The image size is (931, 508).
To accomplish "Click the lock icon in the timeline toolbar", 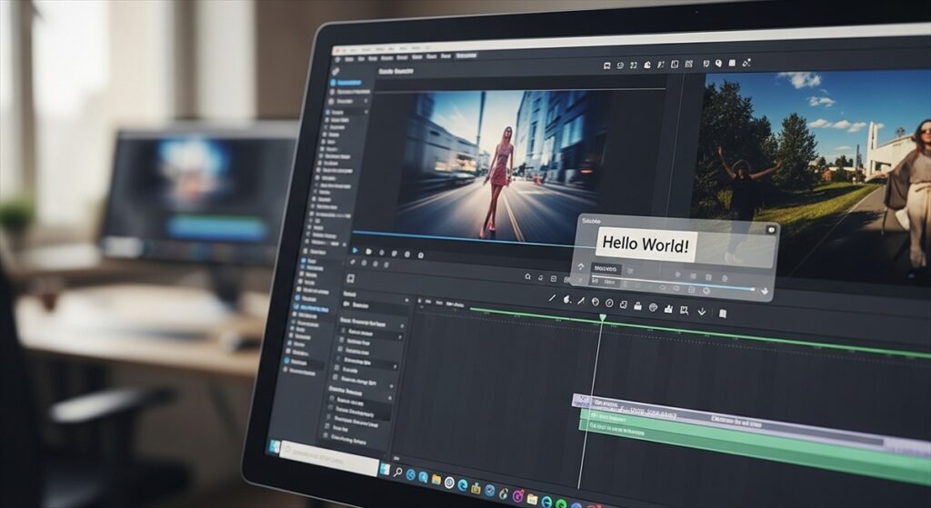I will [638, 305].
